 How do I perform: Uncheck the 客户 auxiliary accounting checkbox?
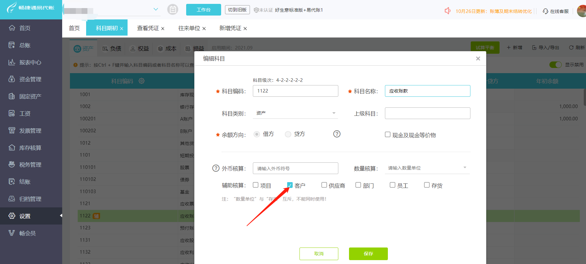tap(290, 185)
